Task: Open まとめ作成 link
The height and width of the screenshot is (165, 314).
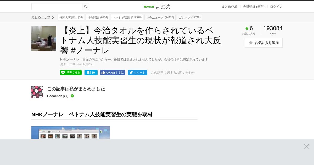Action: point(229,7)
